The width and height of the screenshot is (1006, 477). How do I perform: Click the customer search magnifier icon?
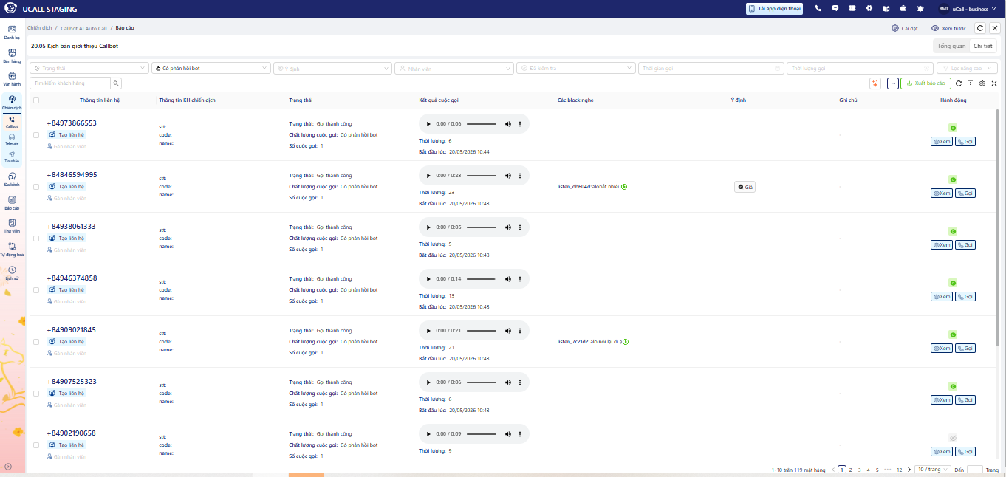(117, 83)
